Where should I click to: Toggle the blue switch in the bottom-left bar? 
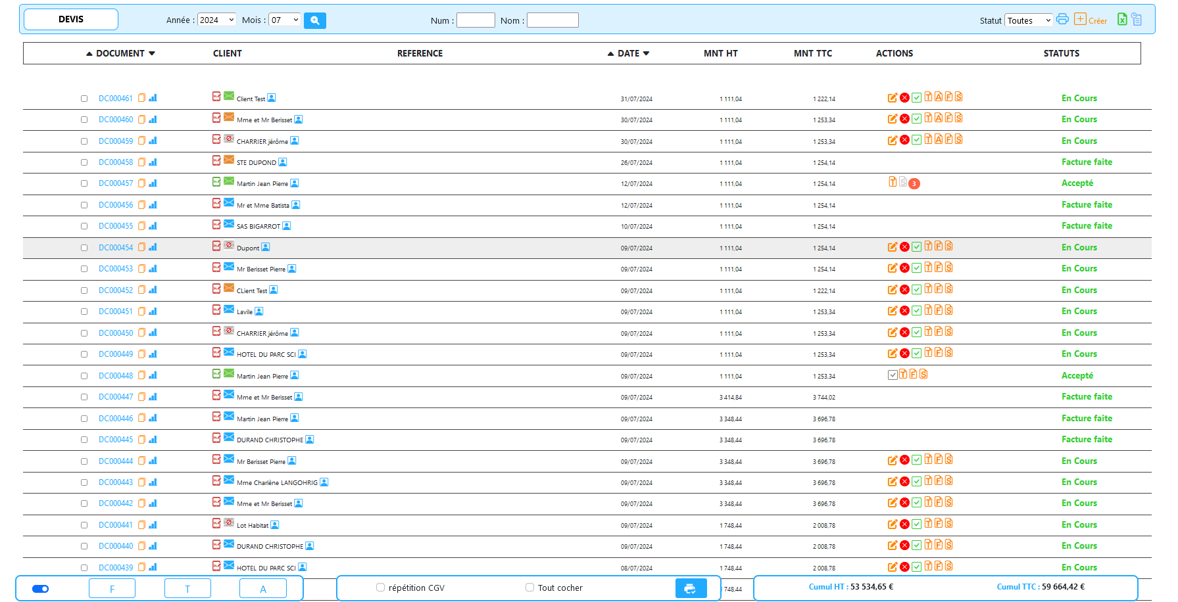41,589
